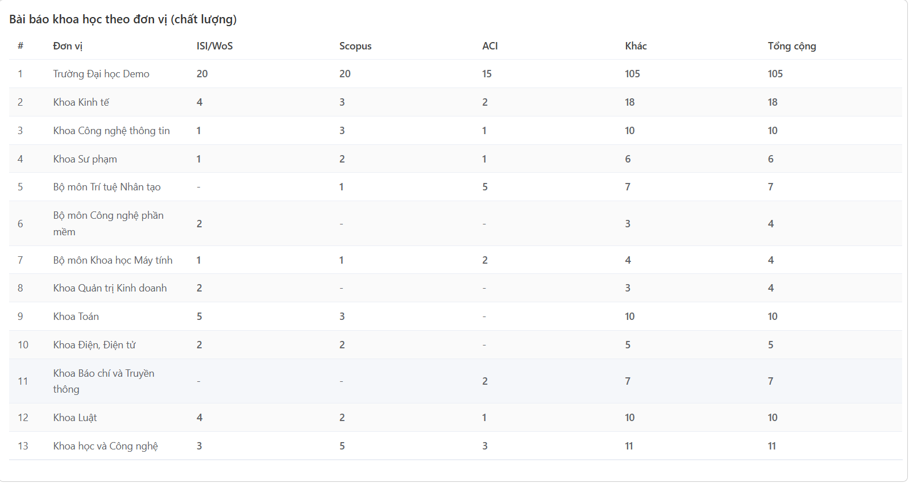Viewport: 909px width, 483px height.
Task: Select the Khoa Toán unit
Action: coord(76,317)
